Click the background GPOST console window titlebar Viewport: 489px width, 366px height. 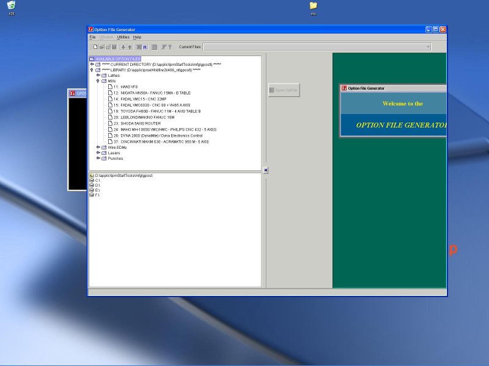[78, 93]
